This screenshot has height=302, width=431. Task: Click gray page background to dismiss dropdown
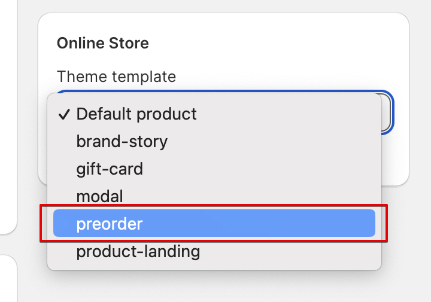413,251
